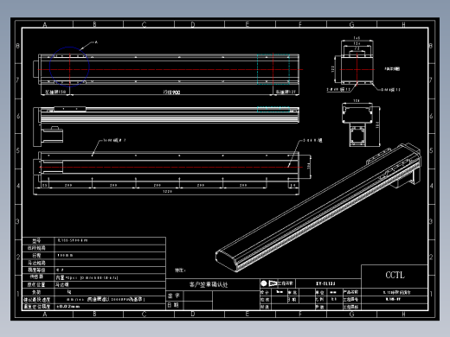Select the motor housing in side view

[52, 135]
